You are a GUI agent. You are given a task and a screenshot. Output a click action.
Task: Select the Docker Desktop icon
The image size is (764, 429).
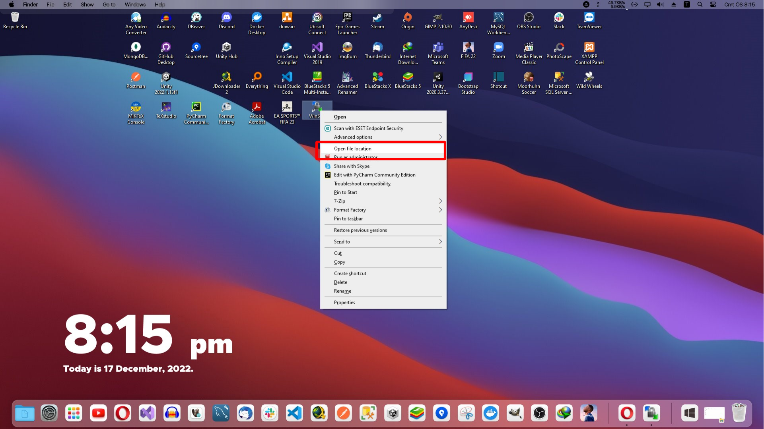coord(257,23)
